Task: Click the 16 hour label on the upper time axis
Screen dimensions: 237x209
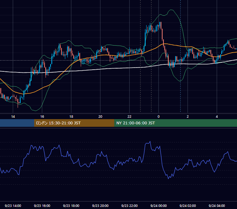Action: [x=42, y=117]
